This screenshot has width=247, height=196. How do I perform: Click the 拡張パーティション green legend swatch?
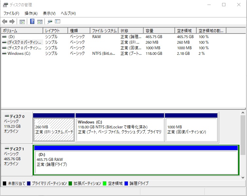click(71, 184)
